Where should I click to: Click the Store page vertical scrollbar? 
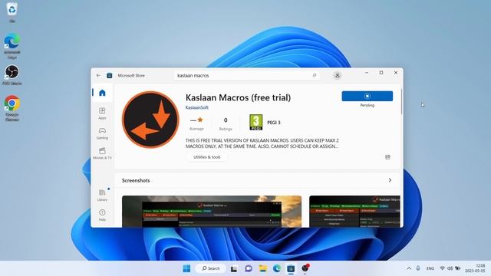point(401,102)
